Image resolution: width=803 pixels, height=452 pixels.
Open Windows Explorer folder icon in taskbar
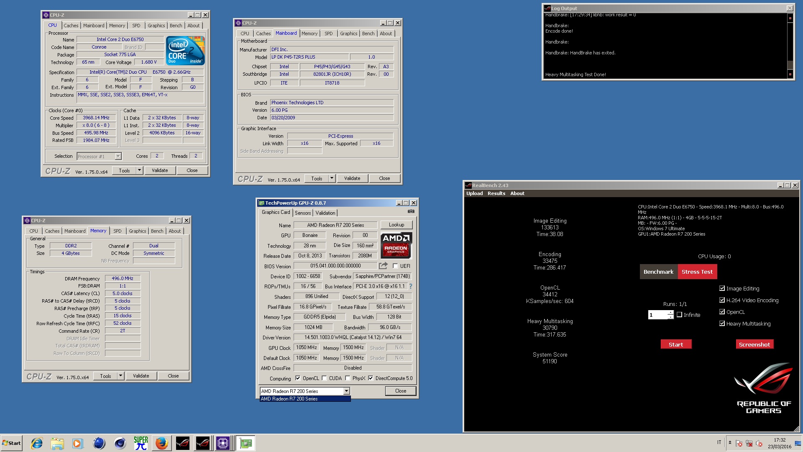tap(57, 443)
